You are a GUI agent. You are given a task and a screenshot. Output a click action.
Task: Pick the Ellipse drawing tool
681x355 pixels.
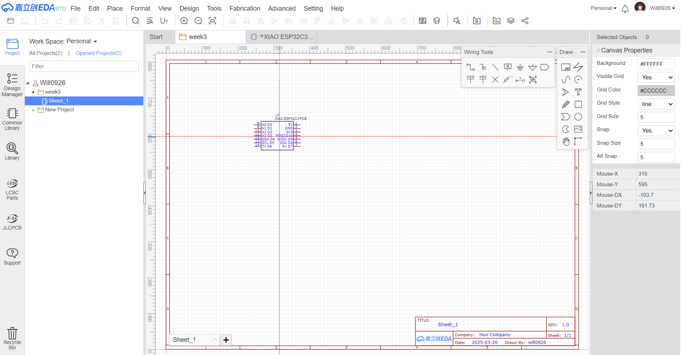click(x=578, y=117)
